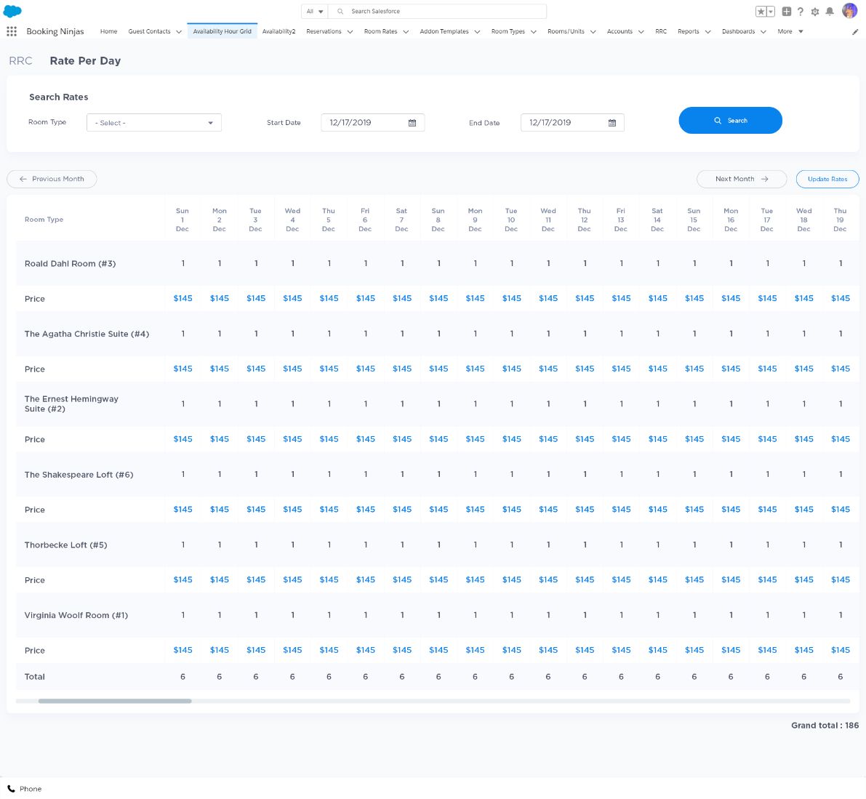Click Agatha Christie Suite $145 price for 5 Dec
Viewport: 866px width, 799px height.
(x=329, y=369)
